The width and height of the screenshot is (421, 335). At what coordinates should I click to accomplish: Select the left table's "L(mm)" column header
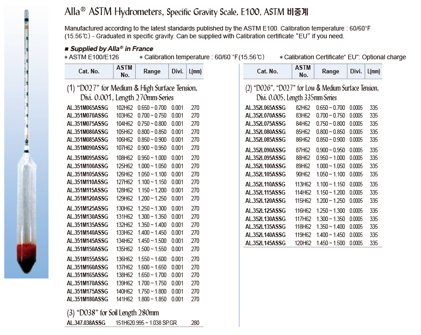[x=195, y=71]
